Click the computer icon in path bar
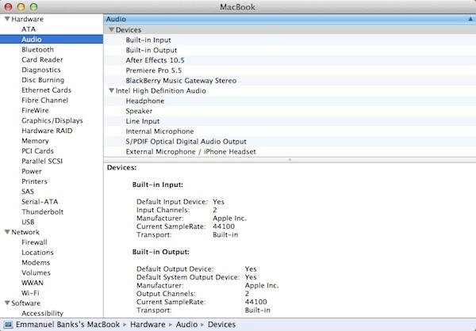Screen dimensions: 476x331 [8, 325]
